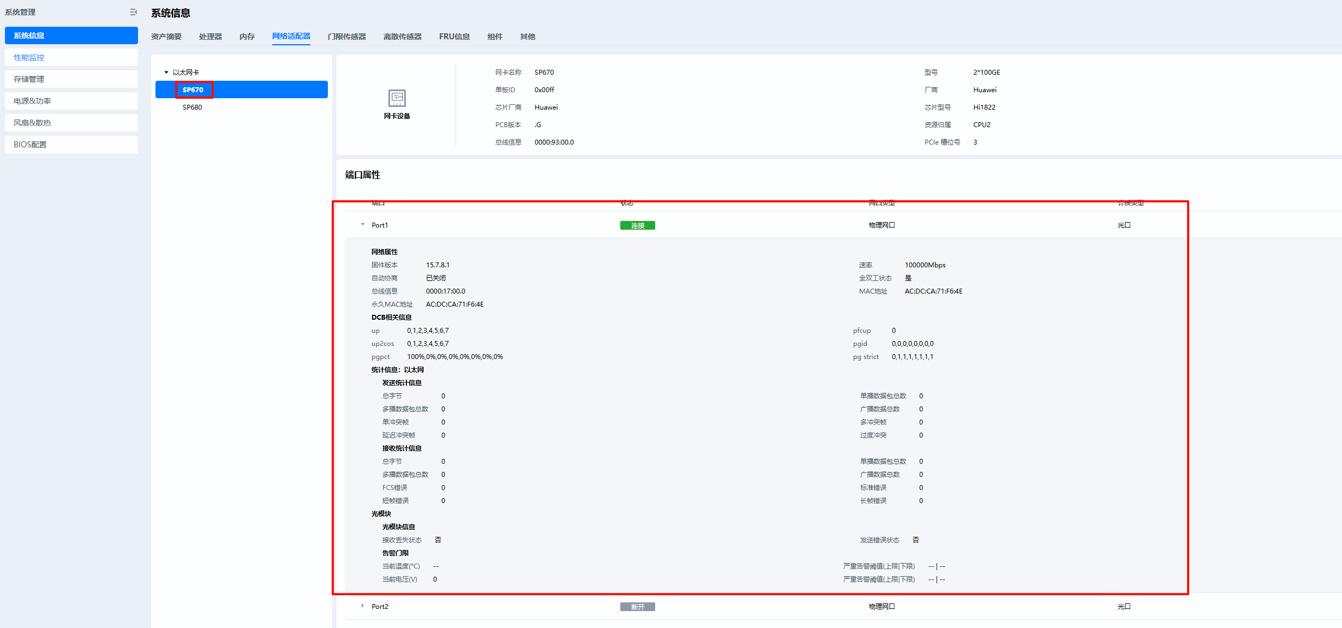Screen dimensions: 1342x628
Task: Expand the Port2 row details
Action: click(x=362, y=606)
